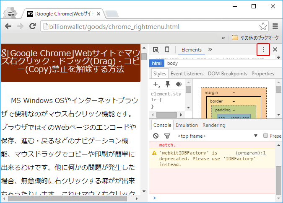Viewport: 283px width, 203px height.
Task: Click the WS favicon on the tab
Action: pyautogui.click(x=30, y=13)
